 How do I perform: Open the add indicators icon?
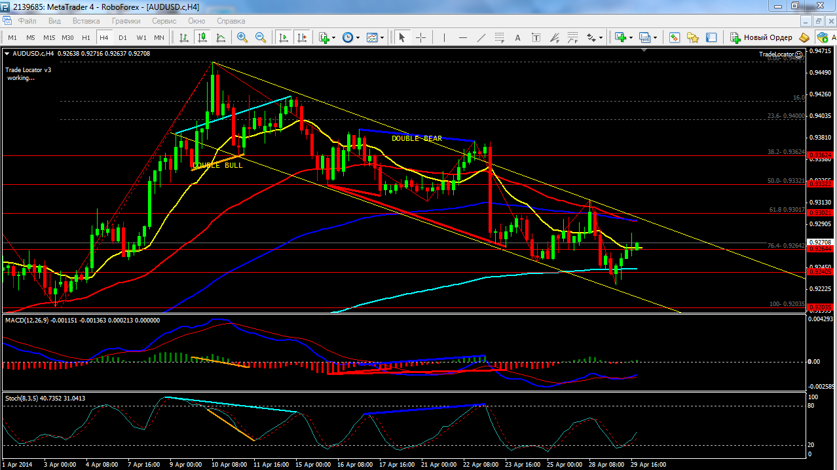click(x=324, y=37)
